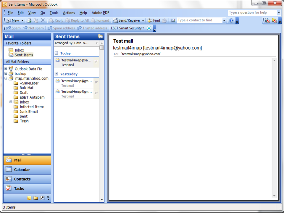Image resolution: width=284 pixels, height=213 pixels.
Task: Click the Reply button
Action: click(56, 20)
